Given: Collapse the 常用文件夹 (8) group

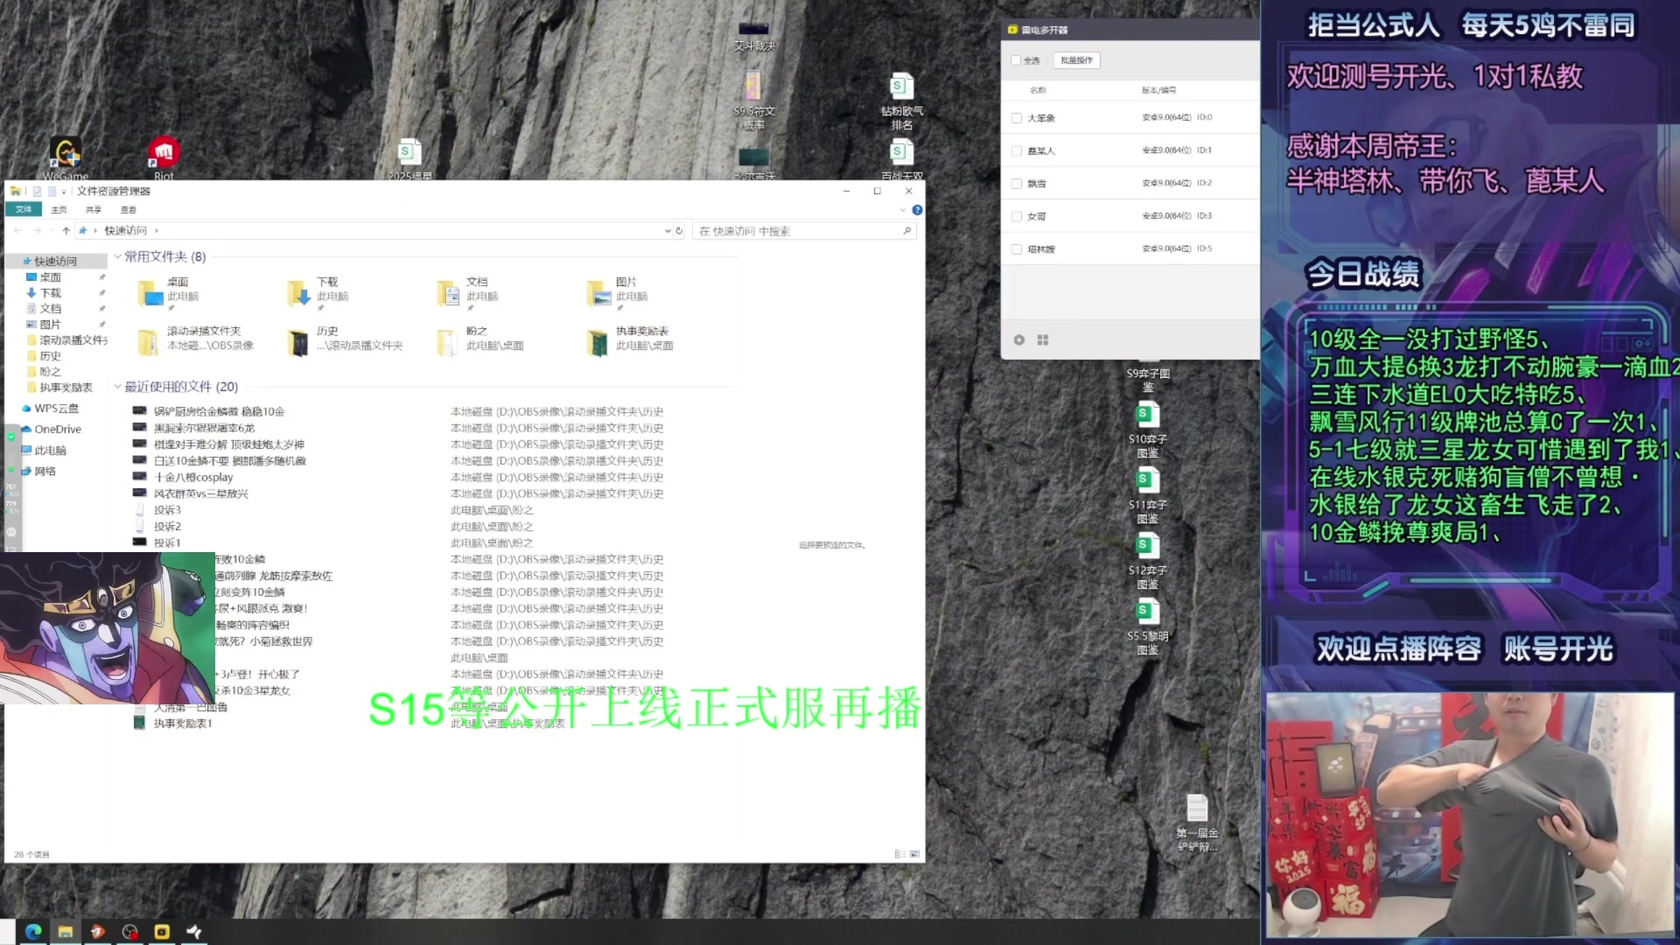Looking at the screenshot, I should pyautogui.click(x=117, y=256).
